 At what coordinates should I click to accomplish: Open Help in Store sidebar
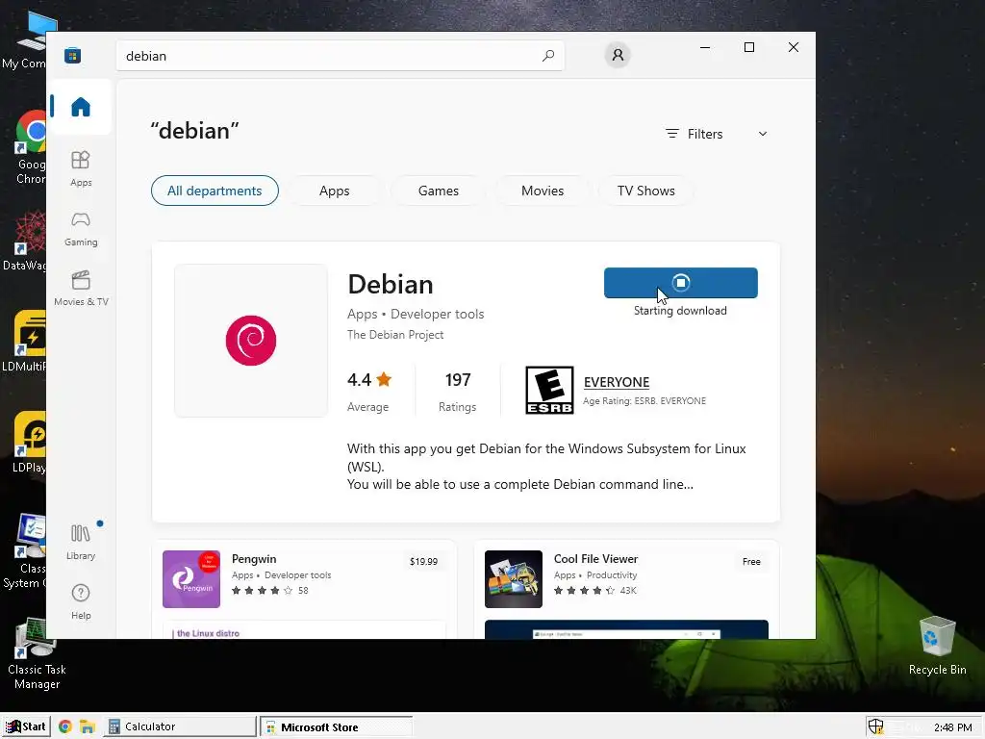(81, 601)
